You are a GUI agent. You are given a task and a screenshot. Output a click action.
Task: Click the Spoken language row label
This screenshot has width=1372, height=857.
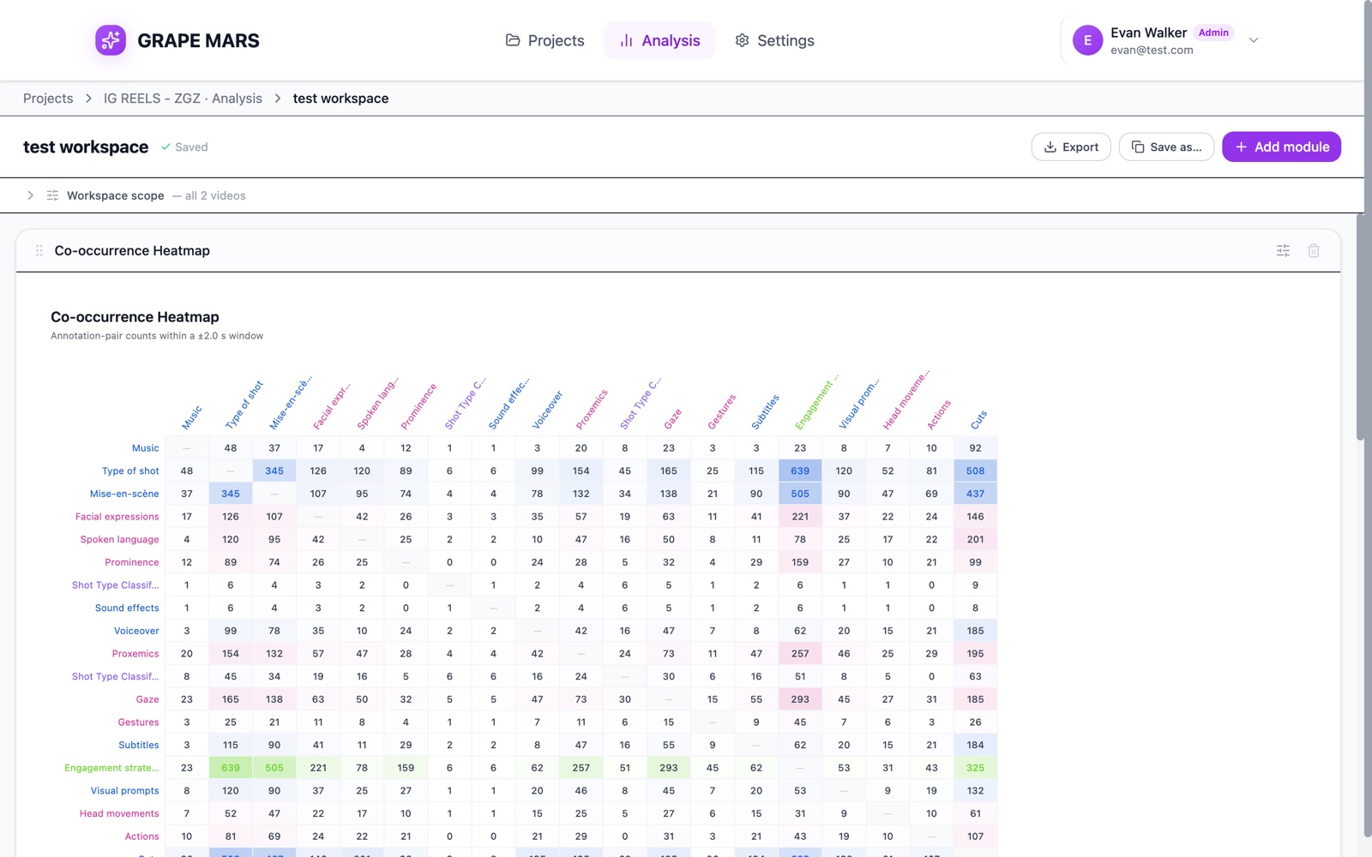(x=119, y=539)
